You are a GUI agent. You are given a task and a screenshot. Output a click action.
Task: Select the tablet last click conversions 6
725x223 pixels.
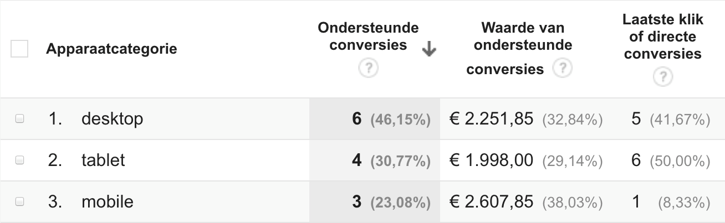[x=636, y=160]
